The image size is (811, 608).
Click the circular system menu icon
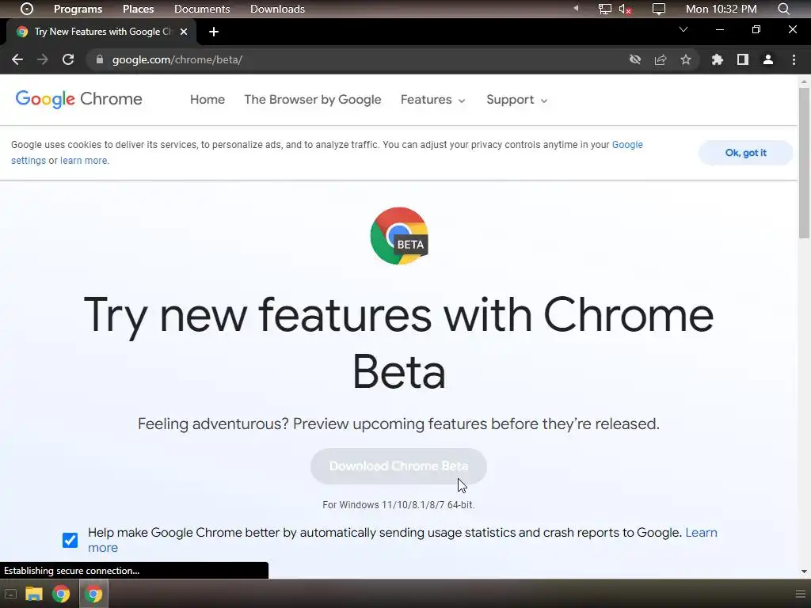point(26,9)
